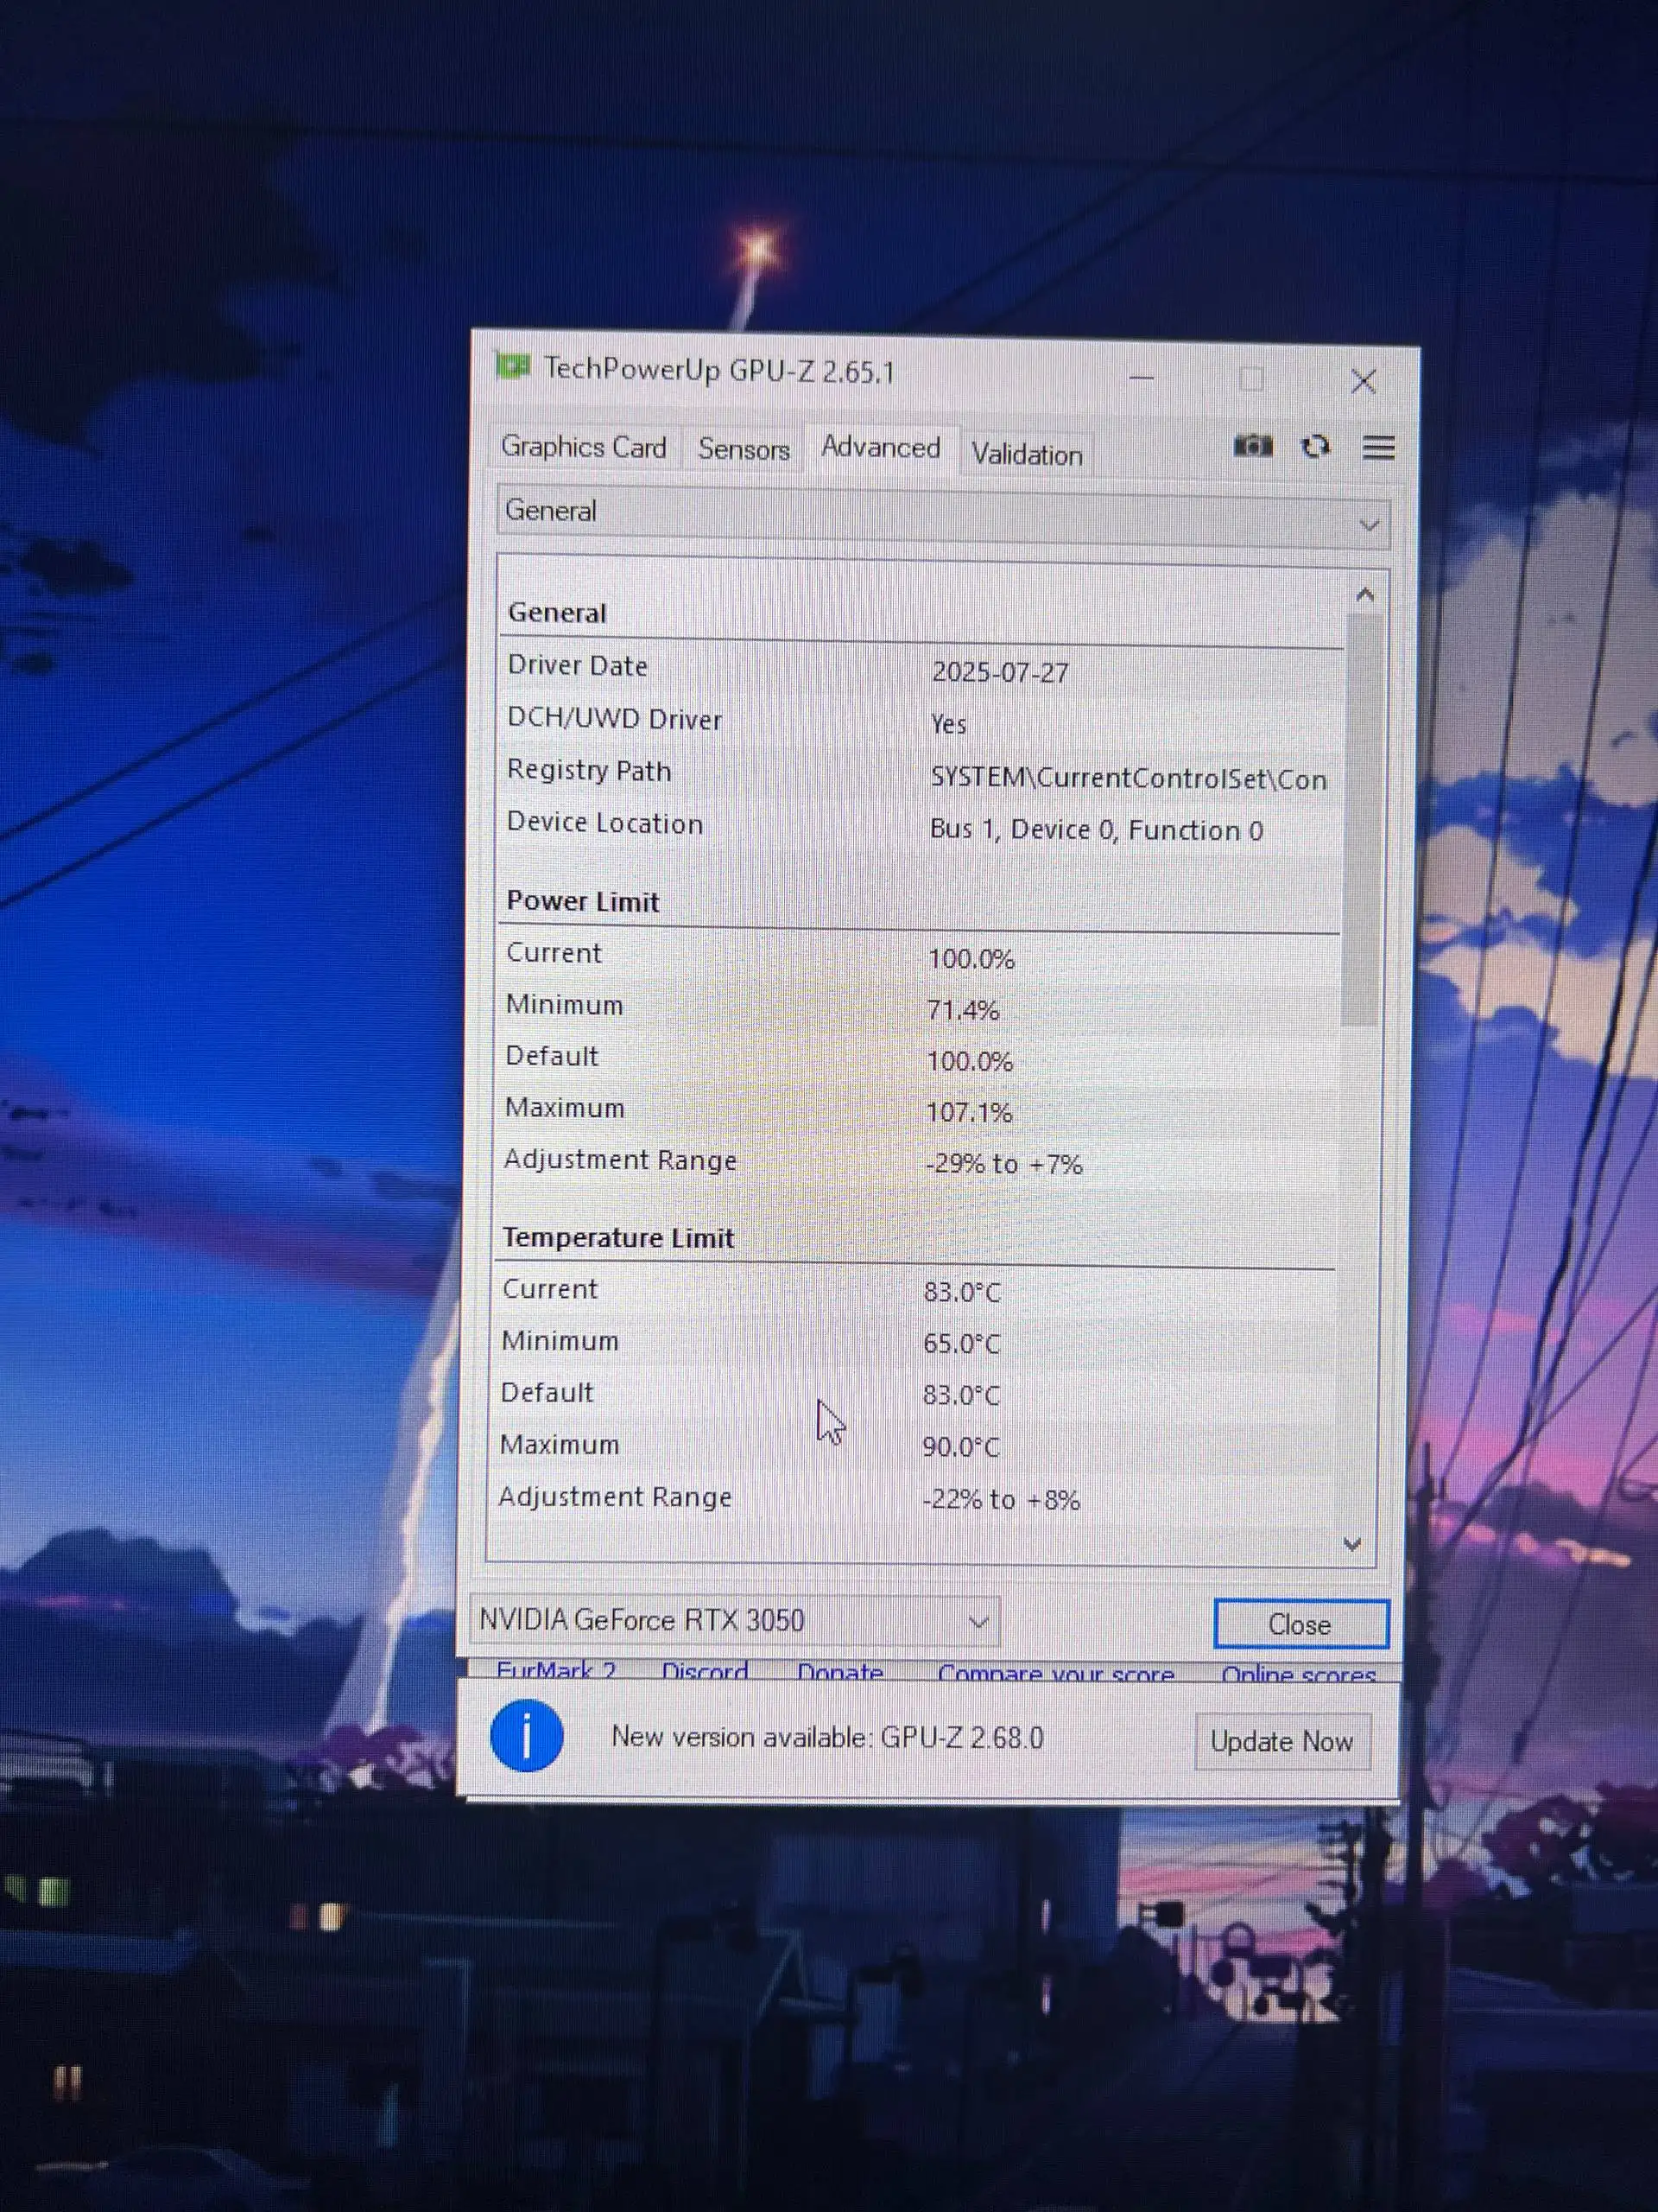Open the Sensors tab
1658x2212 pixels.
pos(744,449)
